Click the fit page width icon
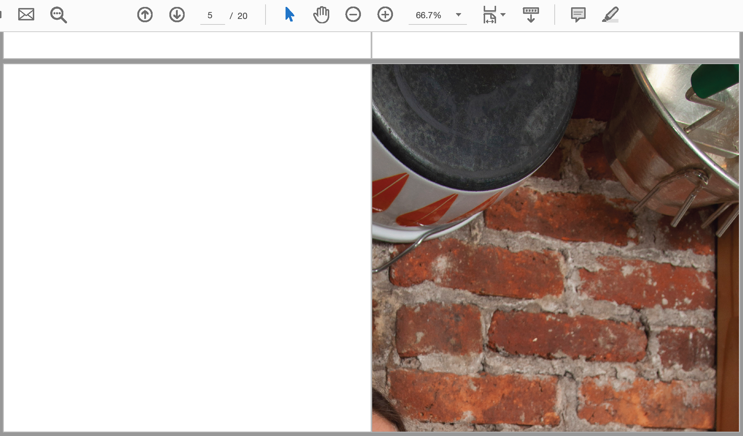Image resolution: width=743 pixels, height=436 pixels. 490,15
